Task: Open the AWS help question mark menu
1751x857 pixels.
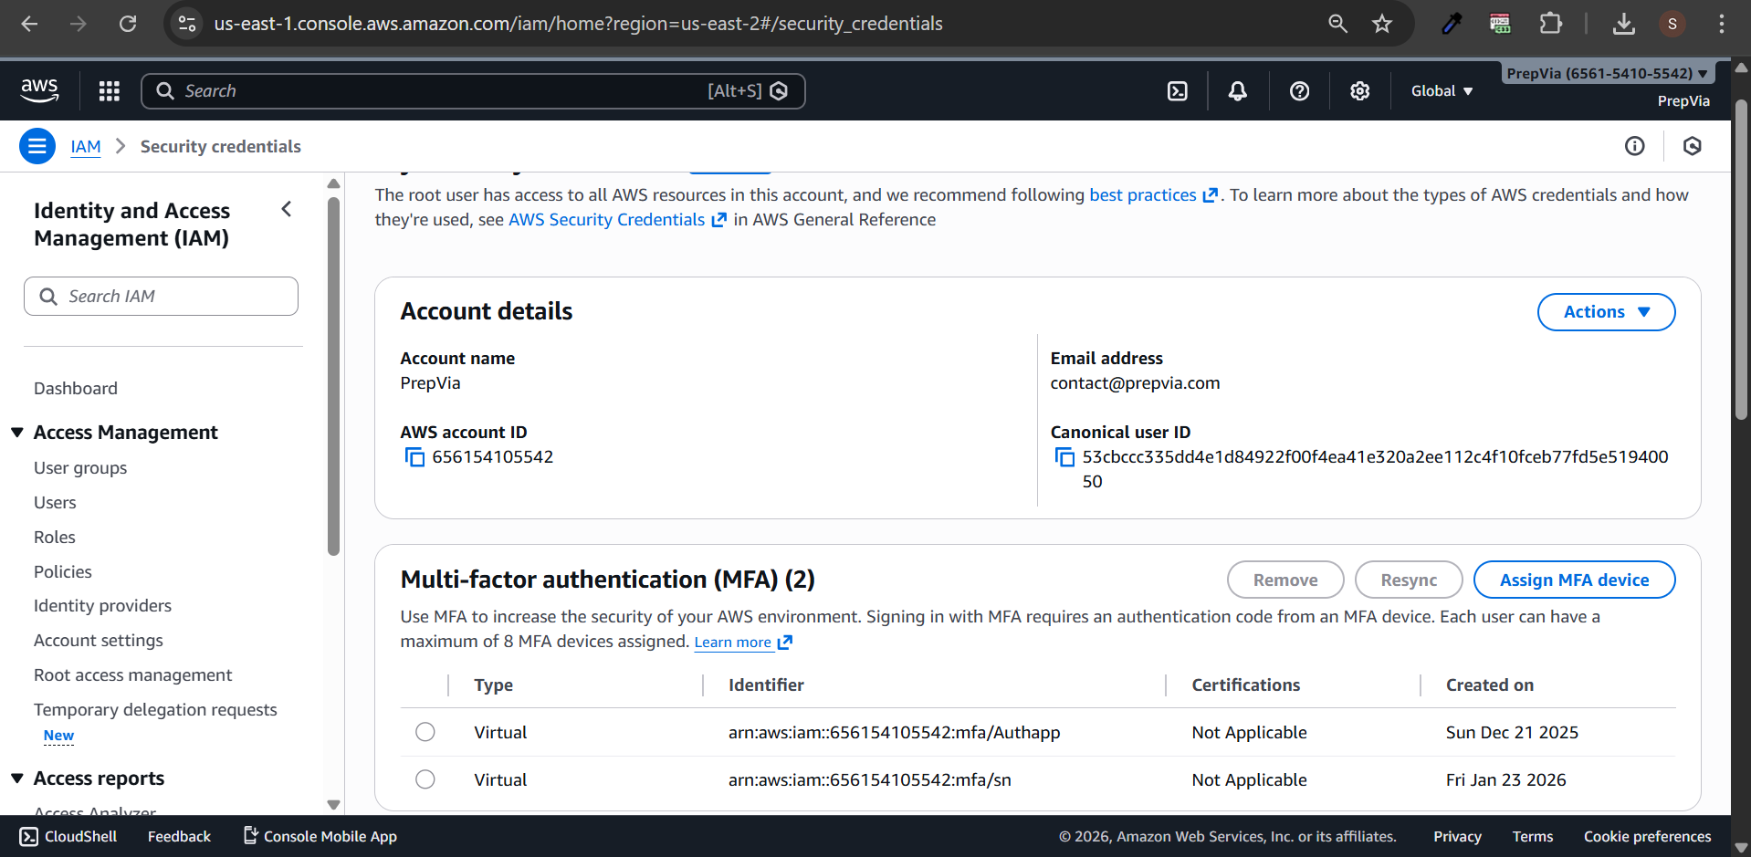Action: [x=1299, y=90]
